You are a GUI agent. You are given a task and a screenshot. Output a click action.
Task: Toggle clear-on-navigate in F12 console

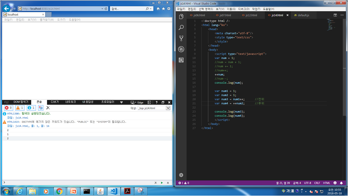[41, 108]
